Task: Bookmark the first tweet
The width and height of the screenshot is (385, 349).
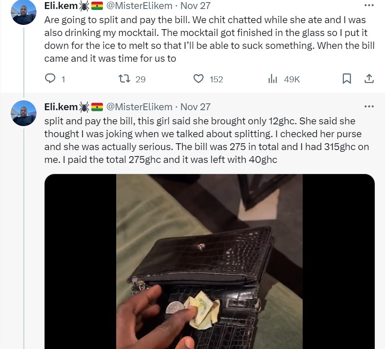Action: click(x=347, y=79)
